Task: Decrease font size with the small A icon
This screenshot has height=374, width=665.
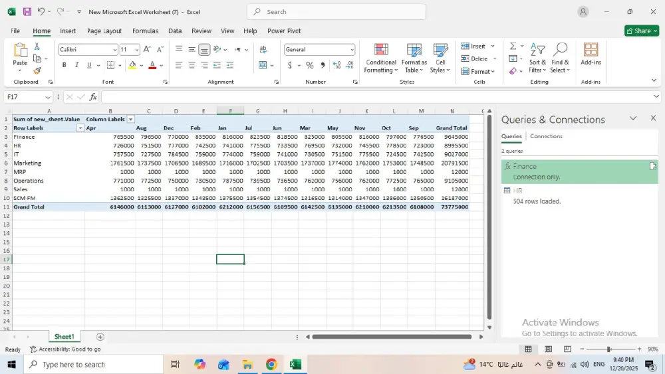Action: (160, 50)
